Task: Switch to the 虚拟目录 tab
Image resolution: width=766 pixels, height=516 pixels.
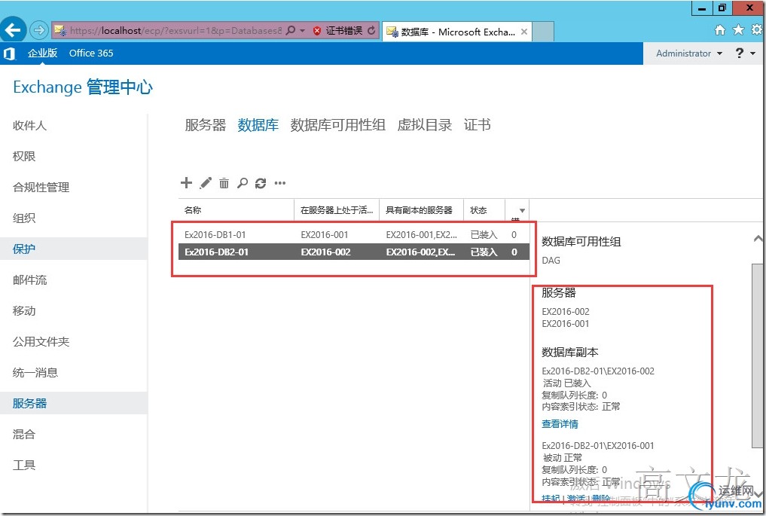Action: coord(425,125)
